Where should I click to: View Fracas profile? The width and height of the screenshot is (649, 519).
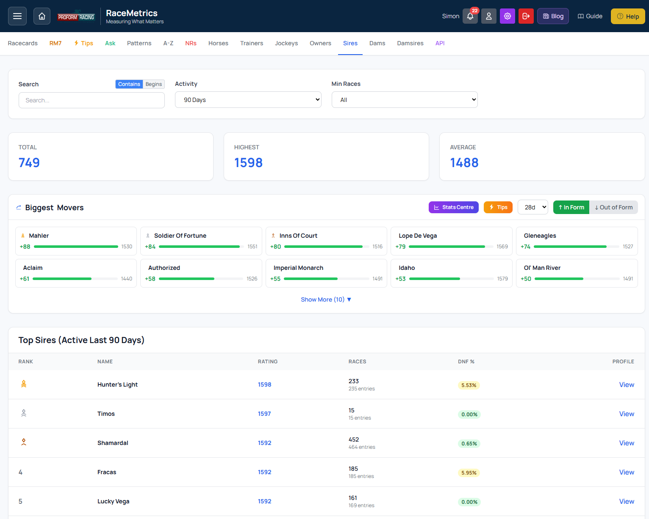point(627,472)
